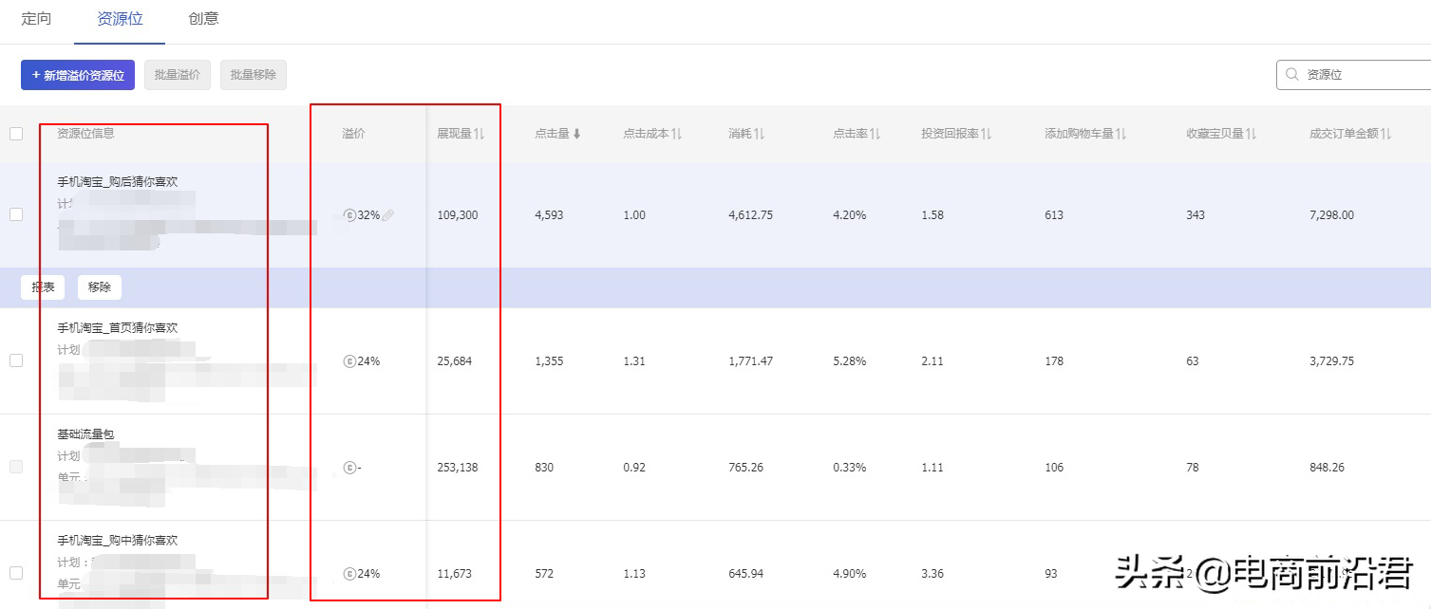Click inside the 资源位 search input field
The width and height of the screenshot is (1431, 609).
click(x=1348, y=74)
